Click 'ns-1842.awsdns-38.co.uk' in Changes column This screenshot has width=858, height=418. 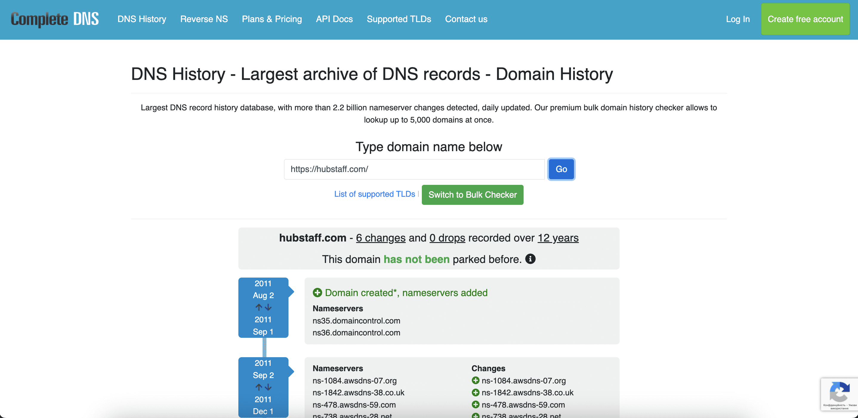[x=527, y=393]
